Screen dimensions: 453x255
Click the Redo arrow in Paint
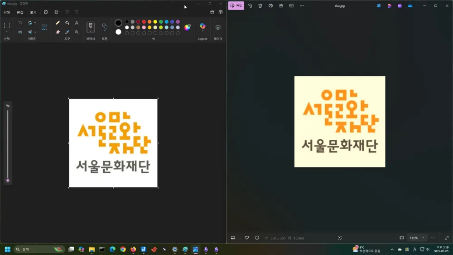[x=76, y=12]
